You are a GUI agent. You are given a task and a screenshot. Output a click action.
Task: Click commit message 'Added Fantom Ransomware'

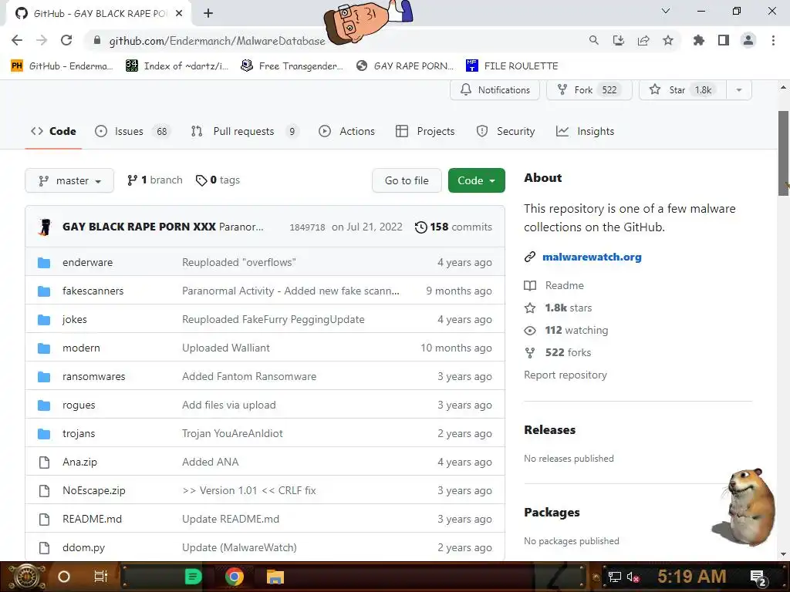249,376
